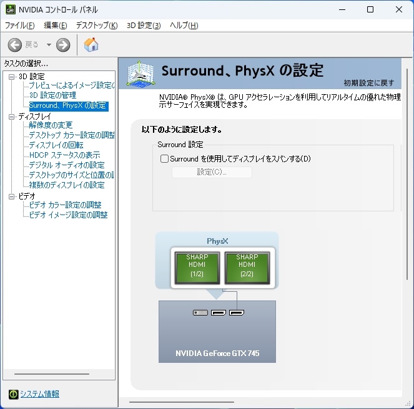The image size is (414, 409).
Task: Maximize the NVIDIA control panel window
Action: 370,10
